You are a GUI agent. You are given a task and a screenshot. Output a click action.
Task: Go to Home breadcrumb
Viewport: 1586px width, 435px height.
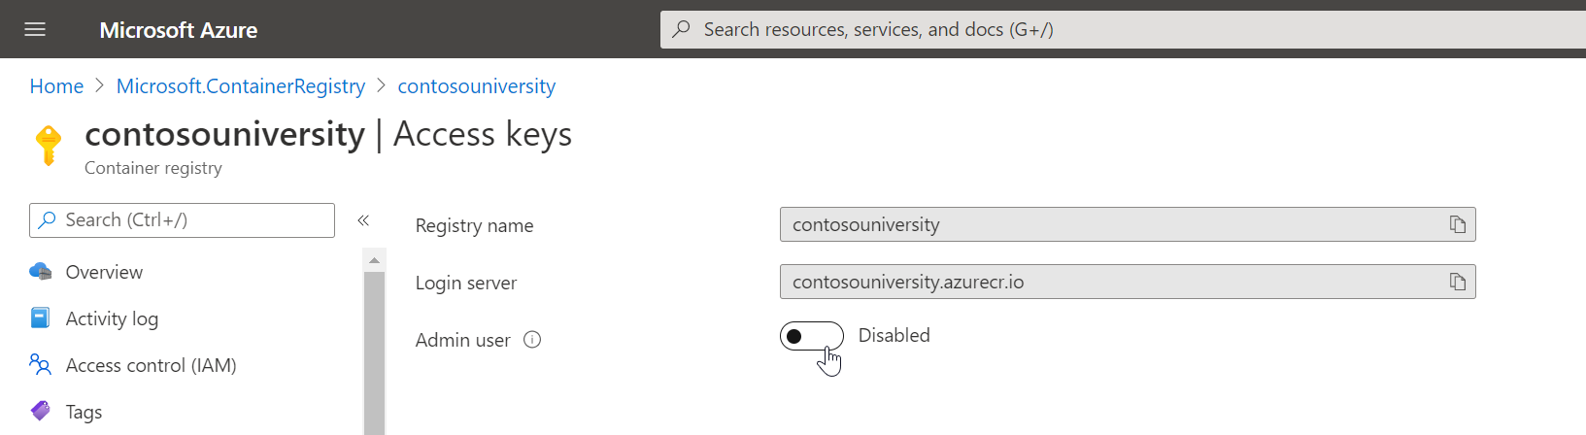pos(56,86)
